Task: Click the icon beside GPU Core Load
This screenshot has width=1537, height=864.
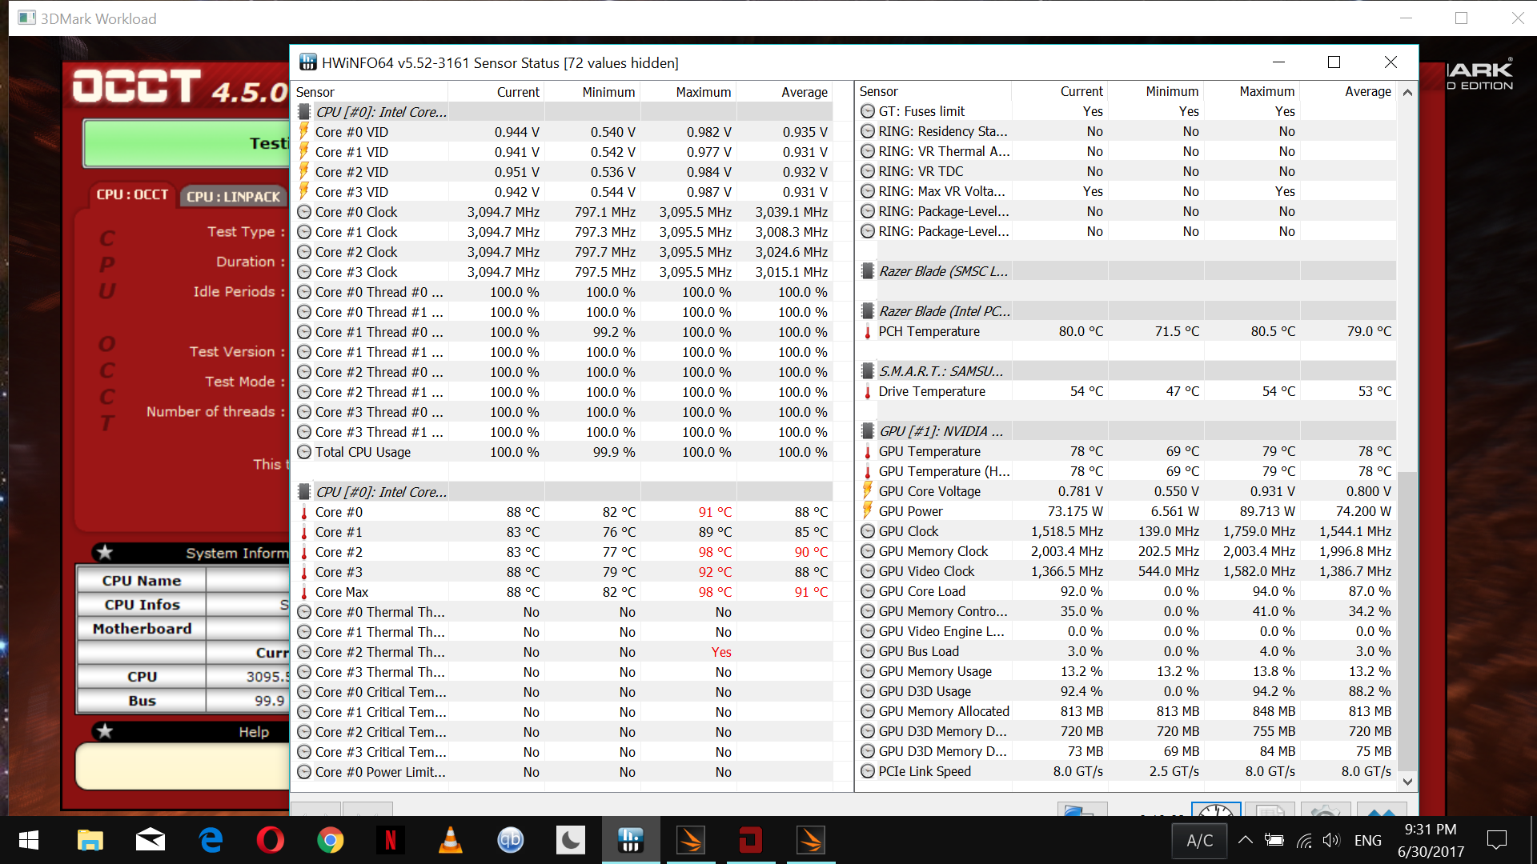Action: tap(868, 591)
